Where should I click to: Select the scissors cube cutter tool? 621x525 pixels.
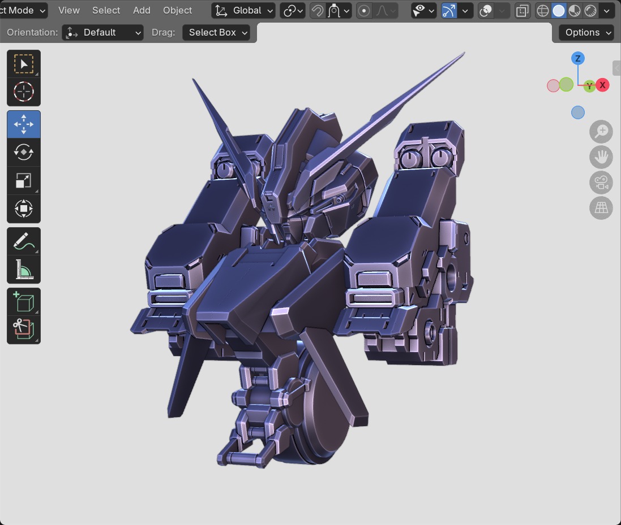[x=24, y=329]
